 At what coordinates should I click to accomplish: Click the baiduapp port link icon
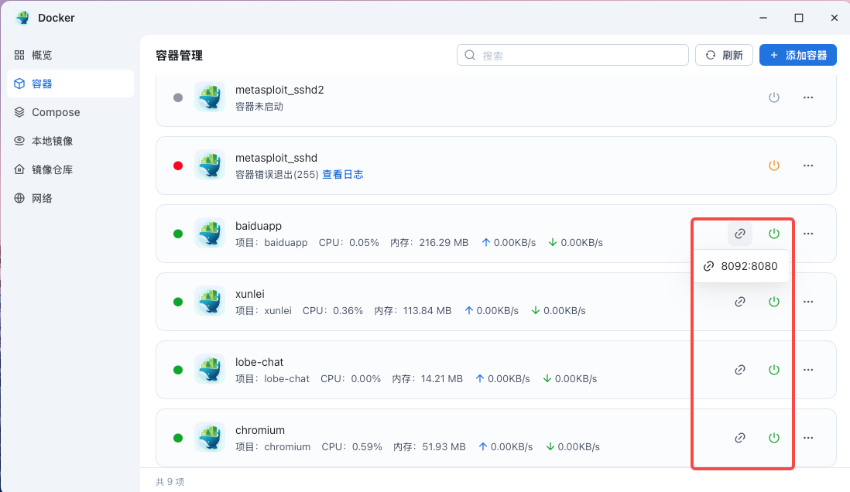740,234
